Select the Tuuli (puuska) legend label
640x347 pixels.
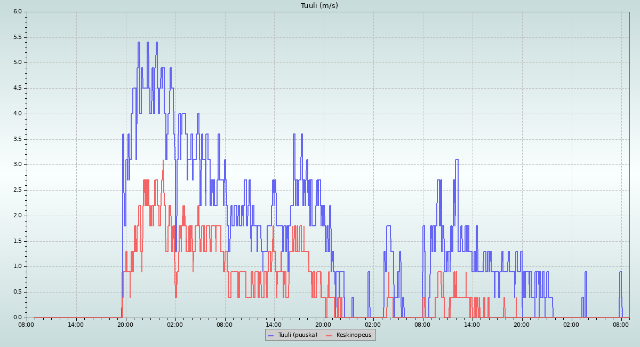[x=298, y=335]
